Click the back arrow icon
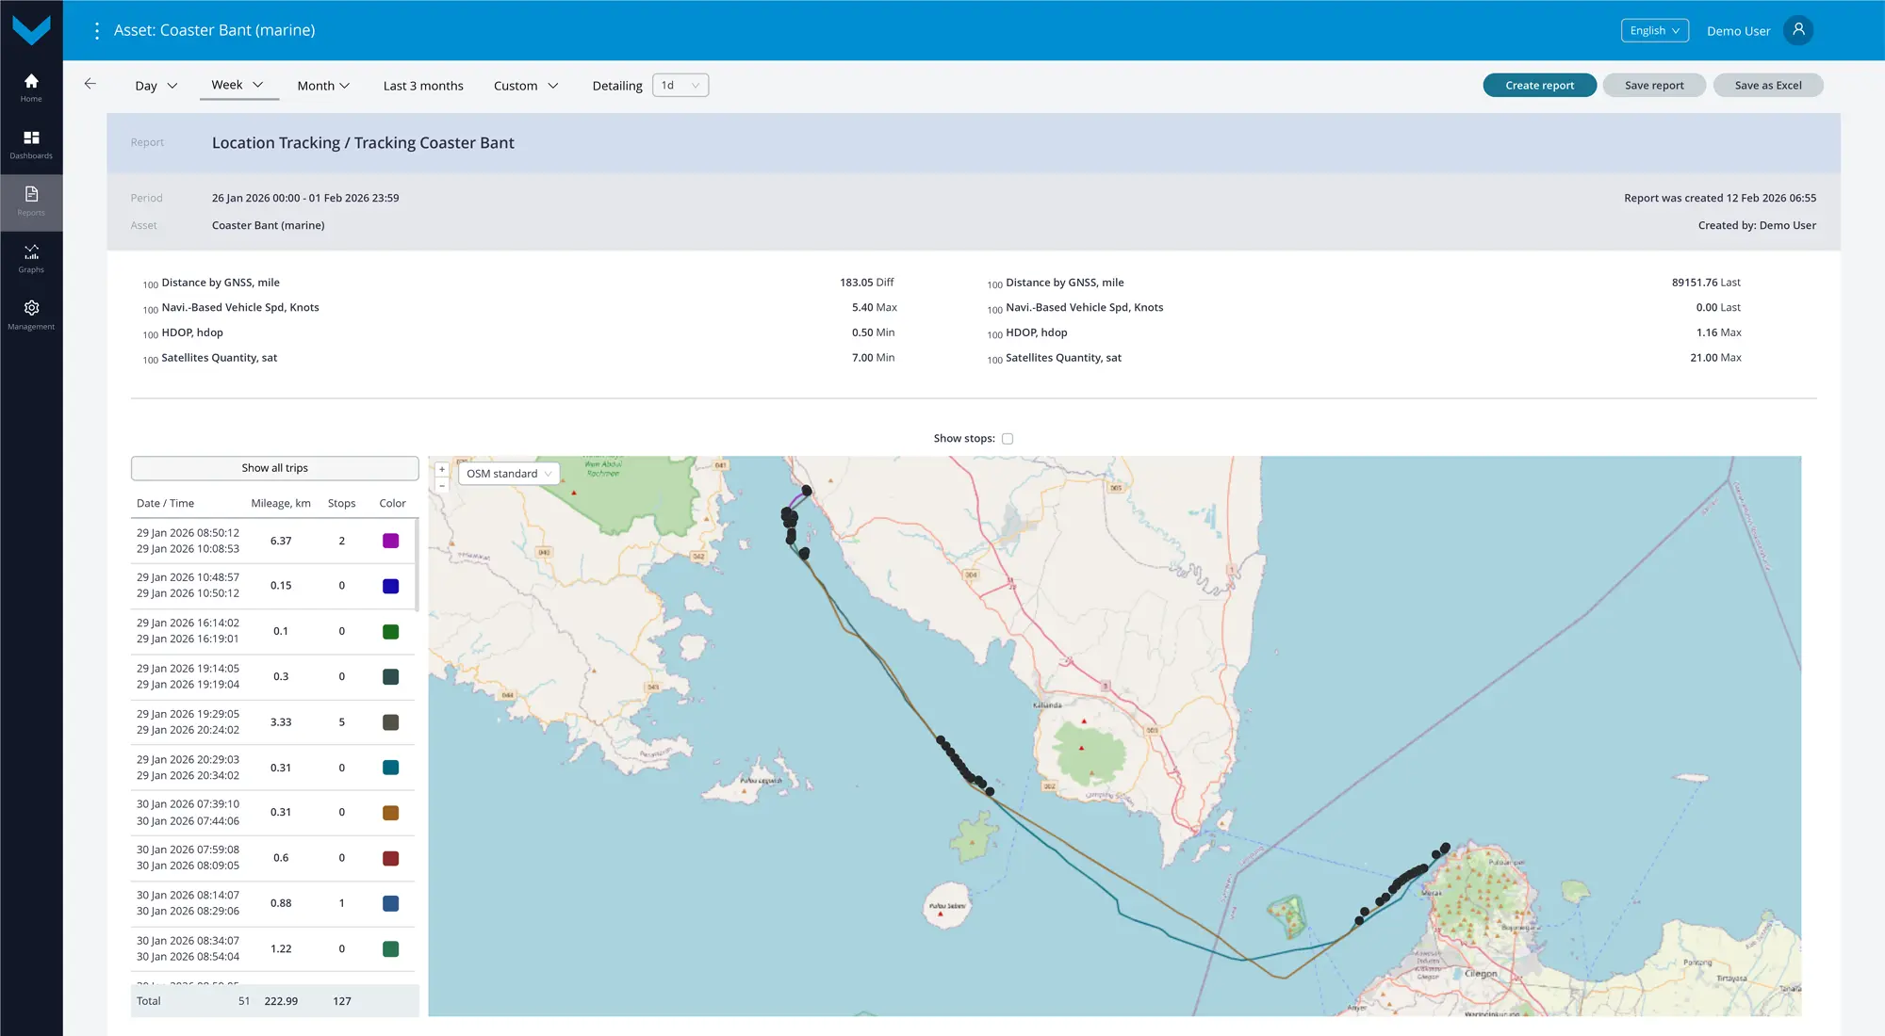Viewport: 1885px width, 1036px height. (x=90, y=84)
